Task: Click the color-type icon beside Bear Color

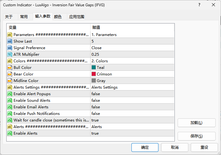Action: [9, 74]
